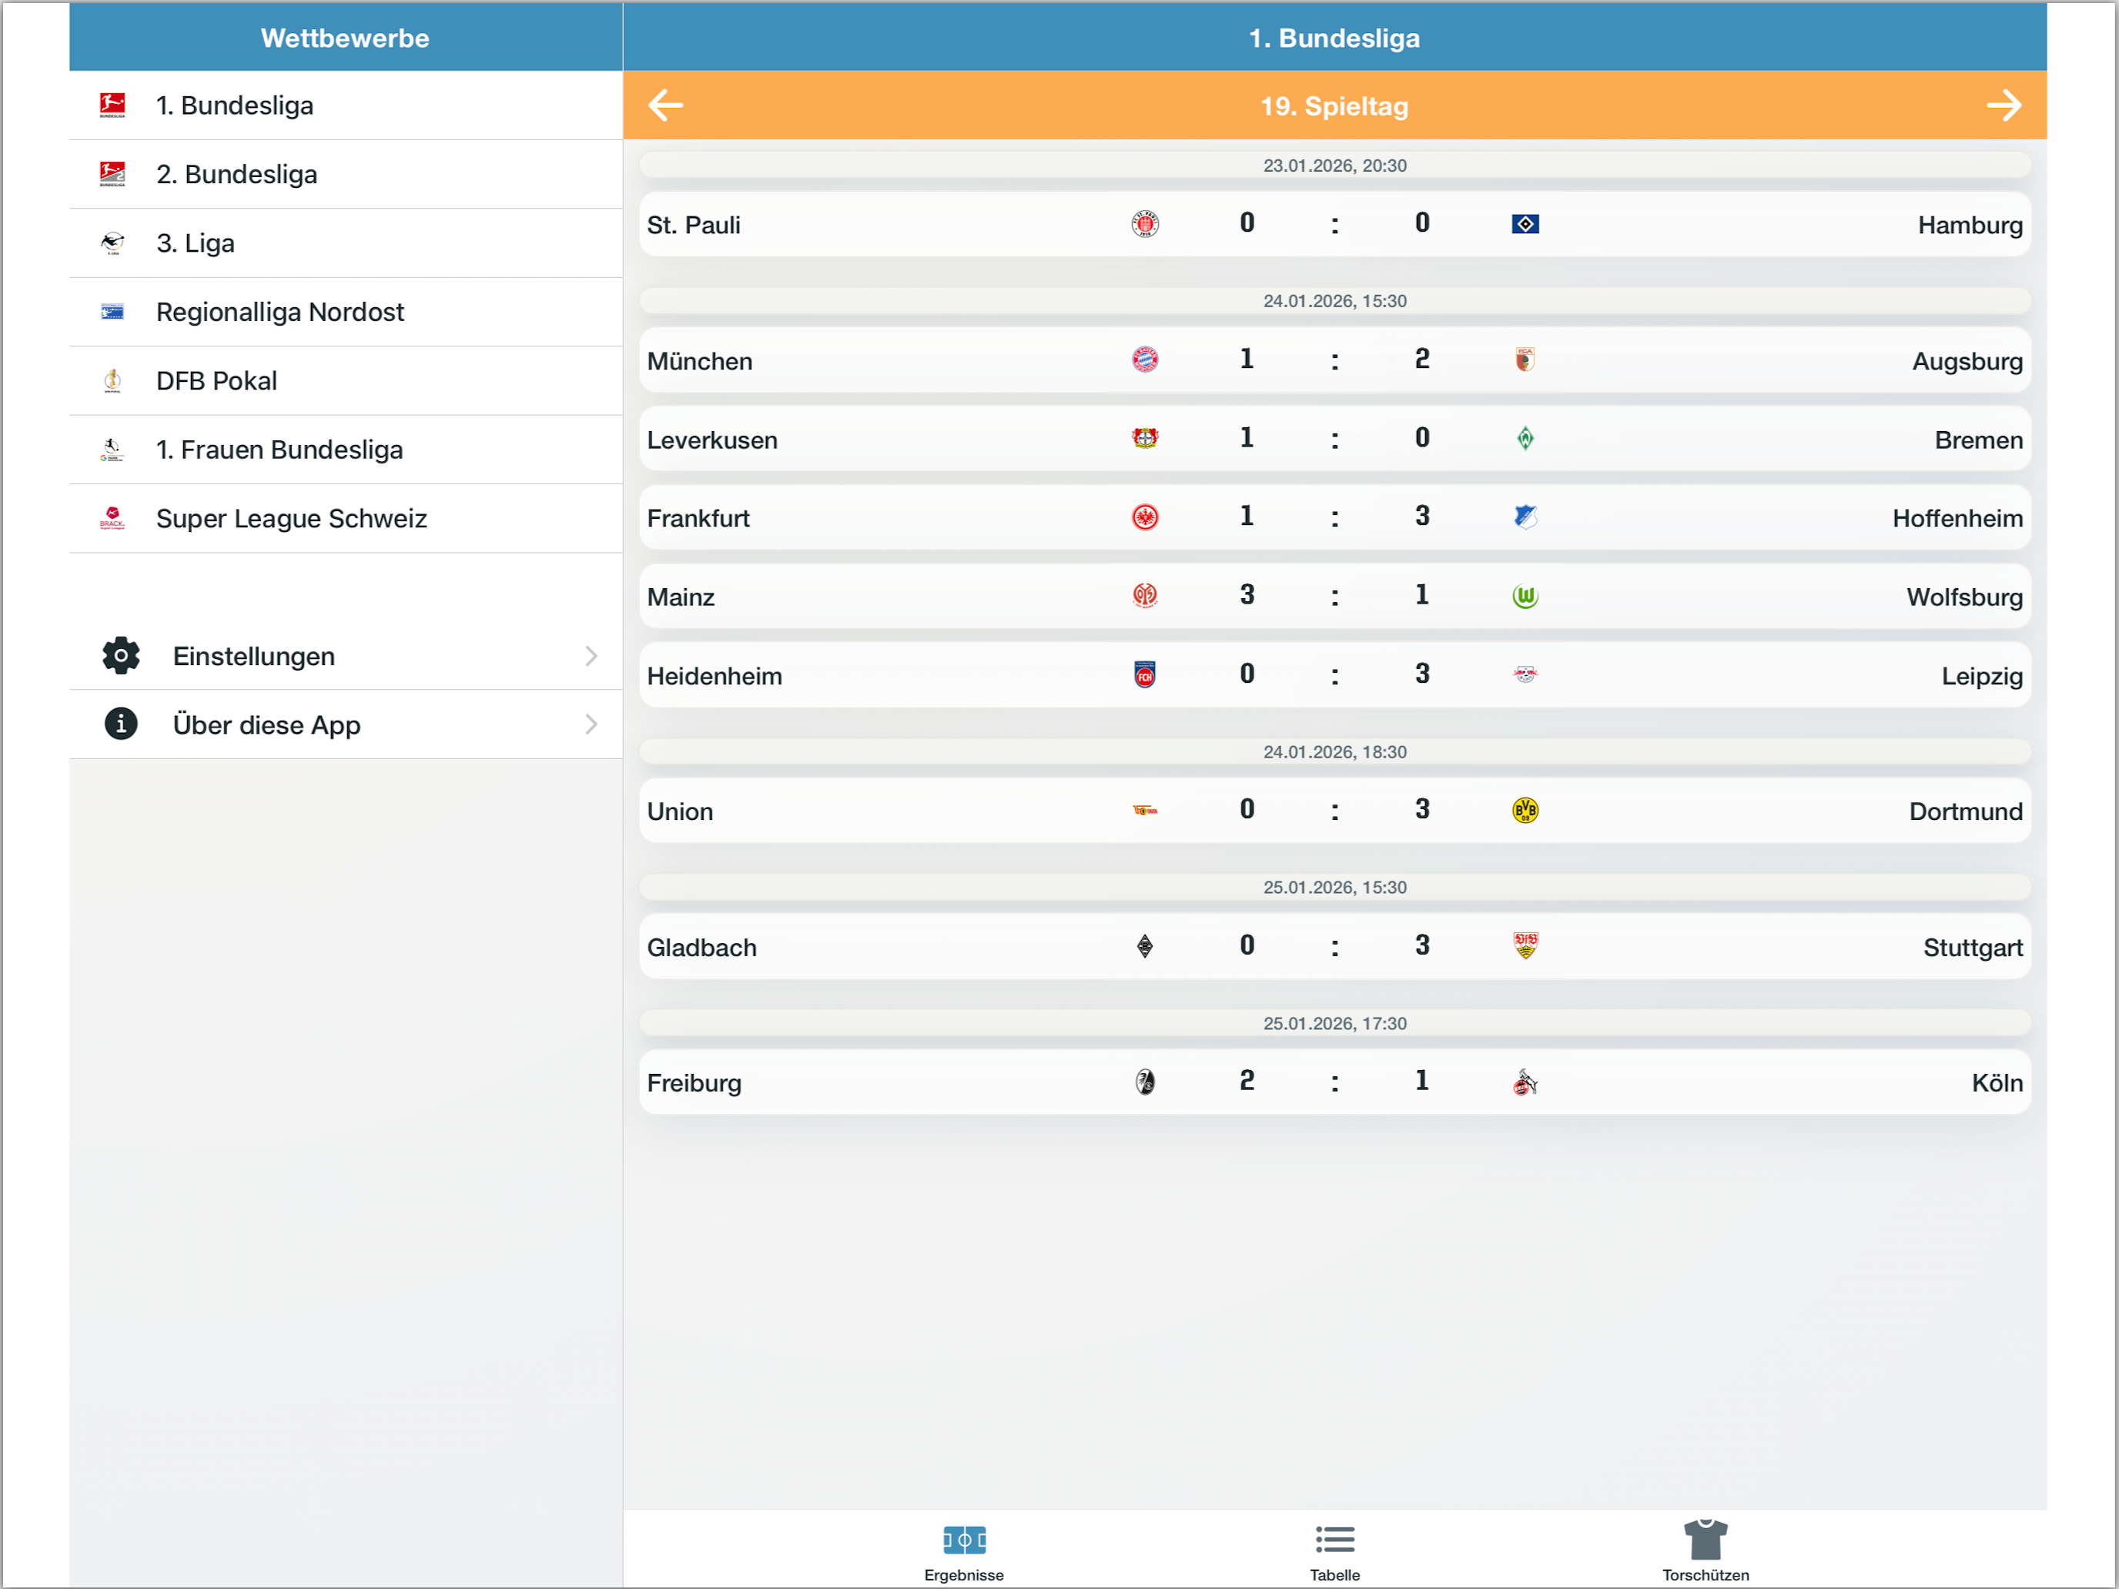Click the Wettbewerbe panel title

click(x=345, y=38)
